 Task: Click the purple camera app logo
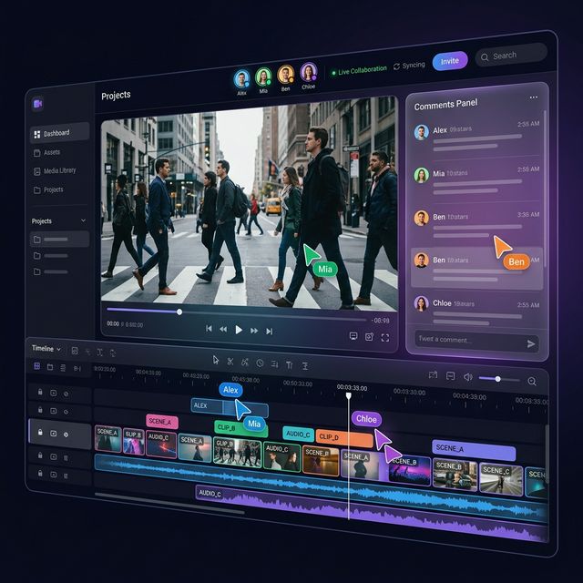pyautogui.click(x=38, y=104)
